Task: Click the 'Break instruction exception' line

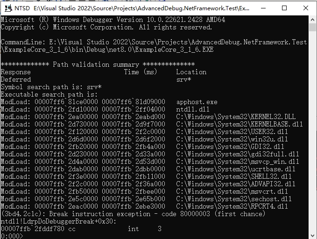Action: 133,214
